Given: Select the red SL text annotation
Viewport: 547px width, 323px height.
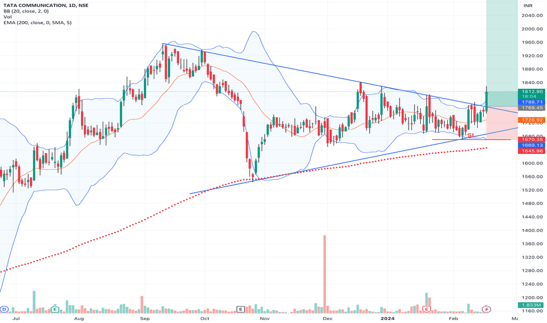Looking at the screenshot, I should pos(471,135).
